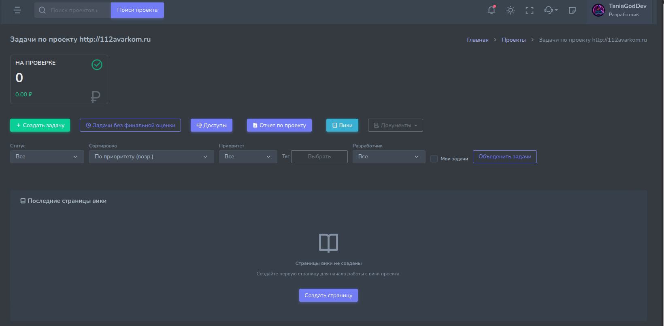Click the page title Задачи по проекту
664x326 pixels.
tap(80, 39)
